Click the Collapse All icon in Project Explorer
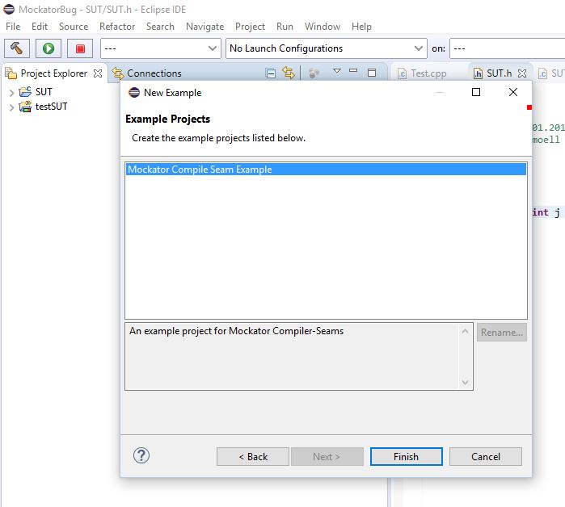 point(271,73)
